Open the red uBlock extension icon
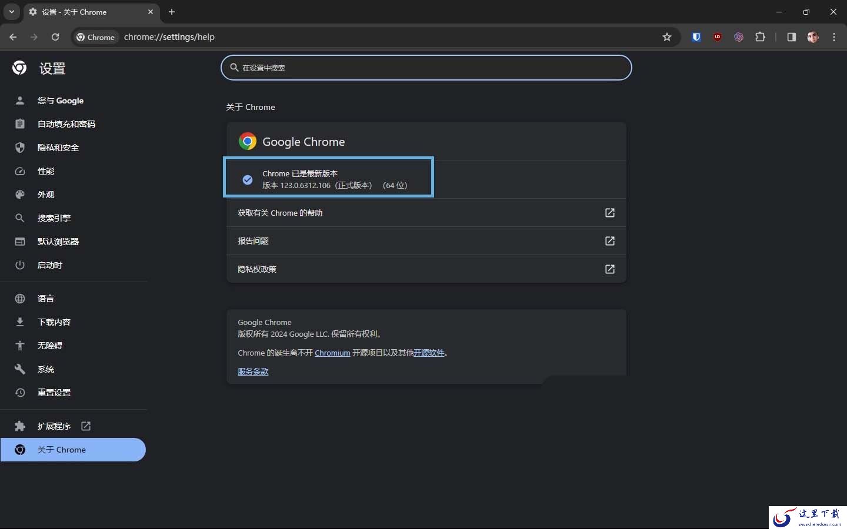Image resolution: width=847 pixels, height=529 pixels. 718,37
